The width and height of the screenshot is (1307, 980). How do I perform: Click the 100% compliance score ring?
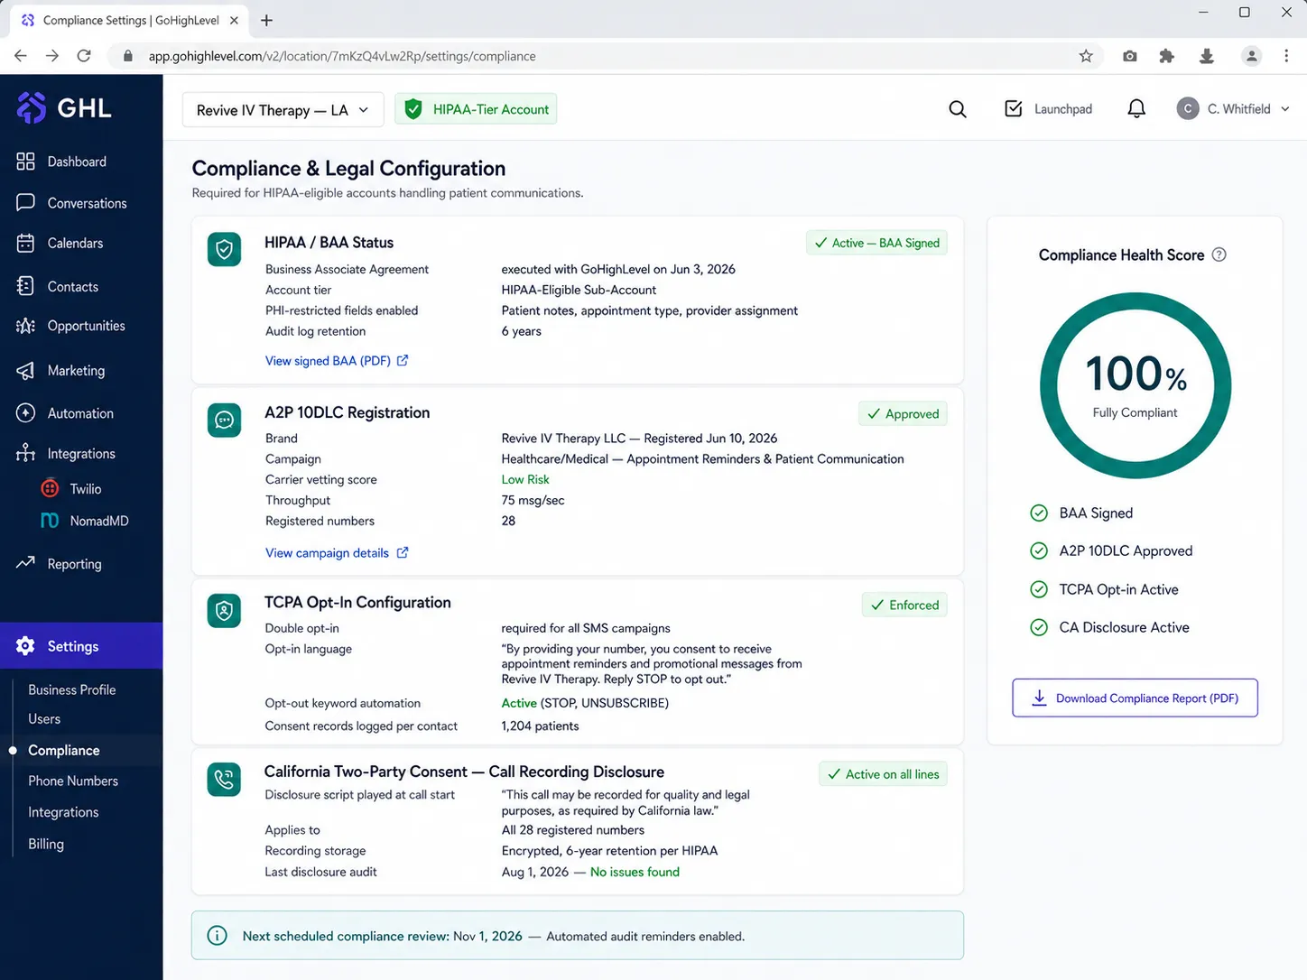1136,385
